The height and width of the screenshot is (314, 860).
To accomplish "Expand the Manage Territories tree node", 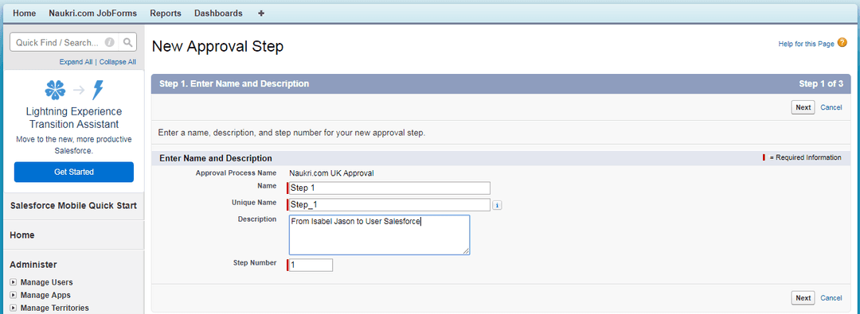I will (x=14, y=308).
